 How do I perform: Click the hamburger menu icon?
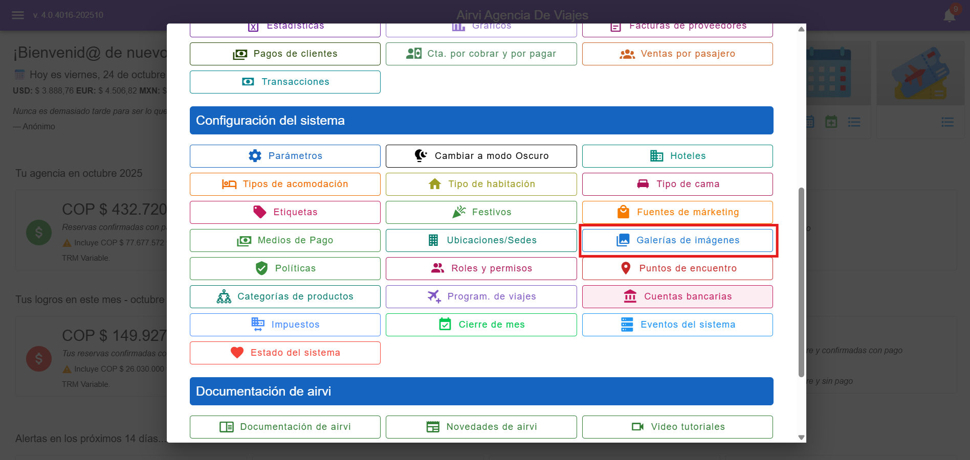pyautogui.click(x=18, y=15)
